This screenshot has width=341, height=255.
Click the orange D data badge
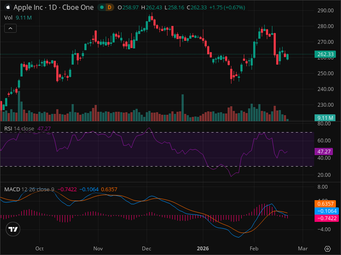110,7
